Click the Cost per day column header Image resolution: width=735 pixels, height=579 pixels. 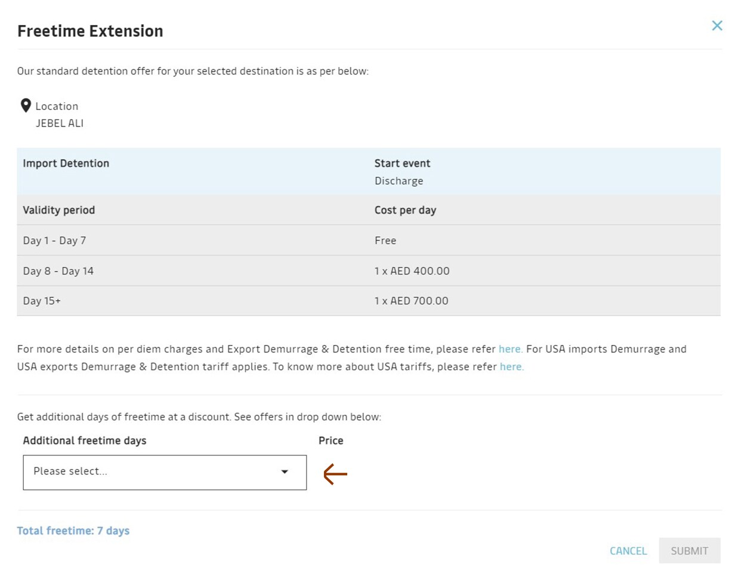(405, 210)
